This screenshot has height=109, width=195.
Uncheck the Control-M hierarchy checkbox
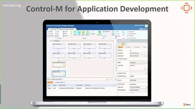click(x=128, y=36)
